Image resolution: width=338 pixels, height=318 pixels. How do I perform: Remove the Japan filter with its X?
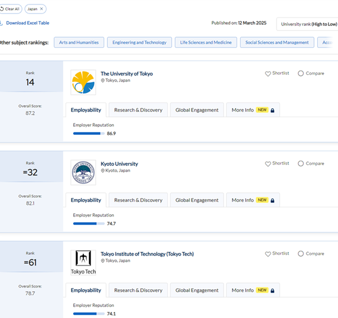41,9
